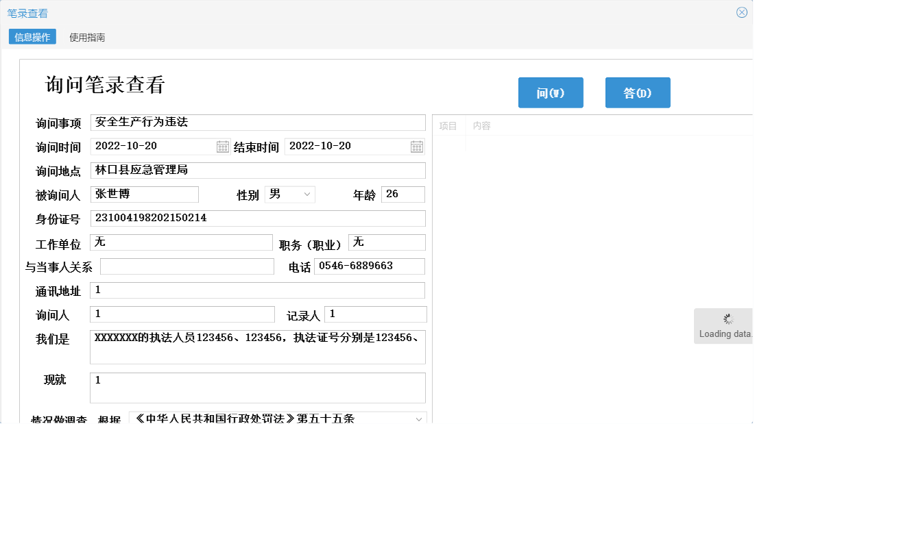This screenshot has width=912, height=539.
Task: Click the 答(D) answer button
Action: [638, 92]
